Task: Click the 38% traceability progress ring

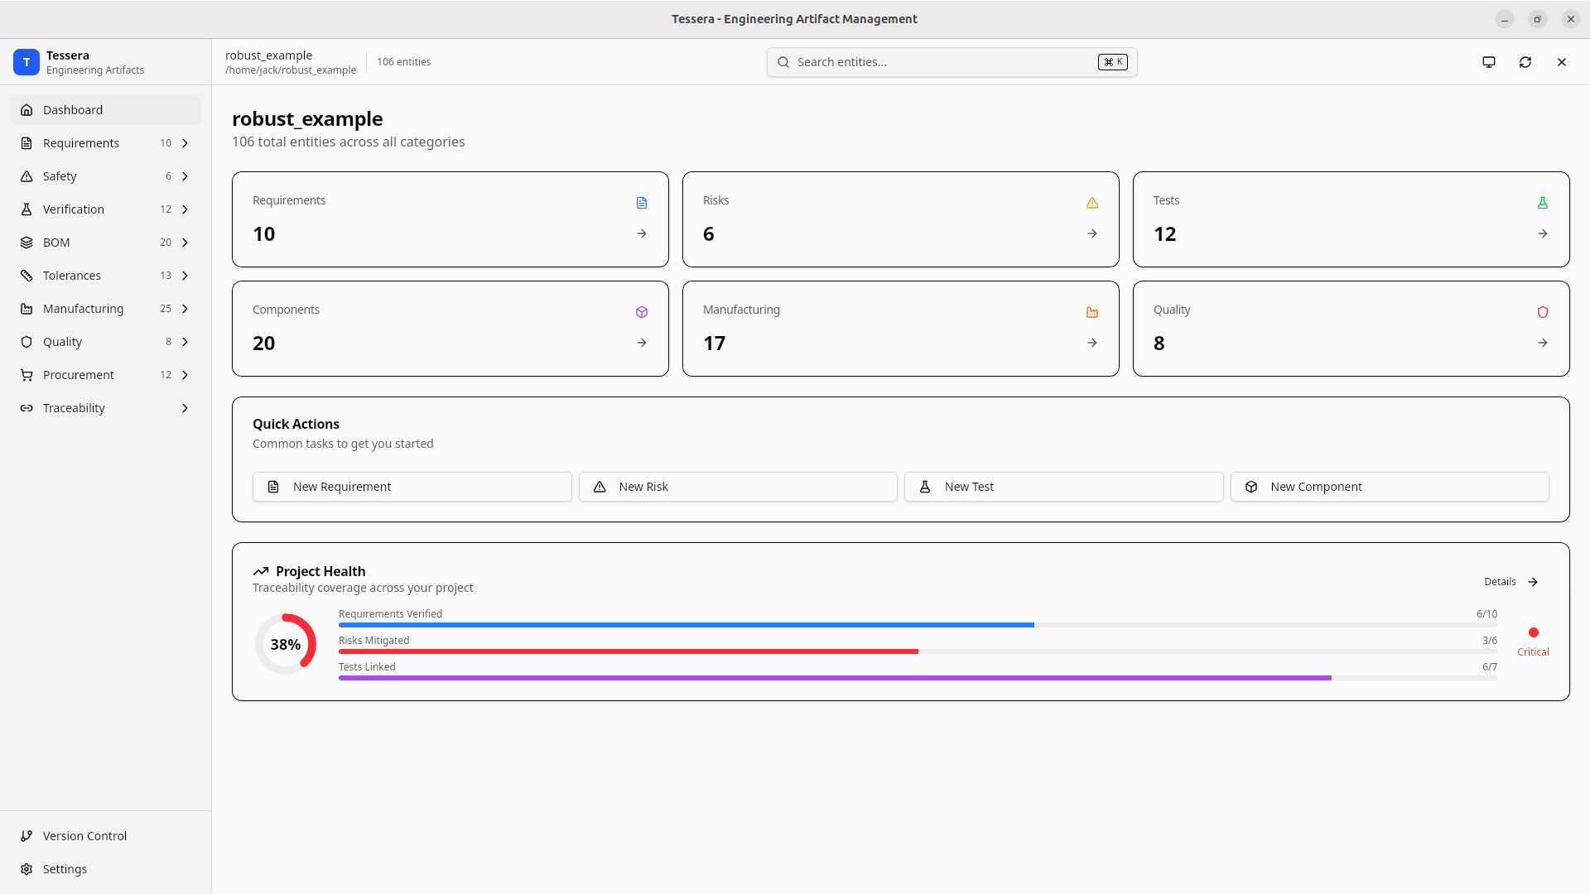Action: [286, 643]
